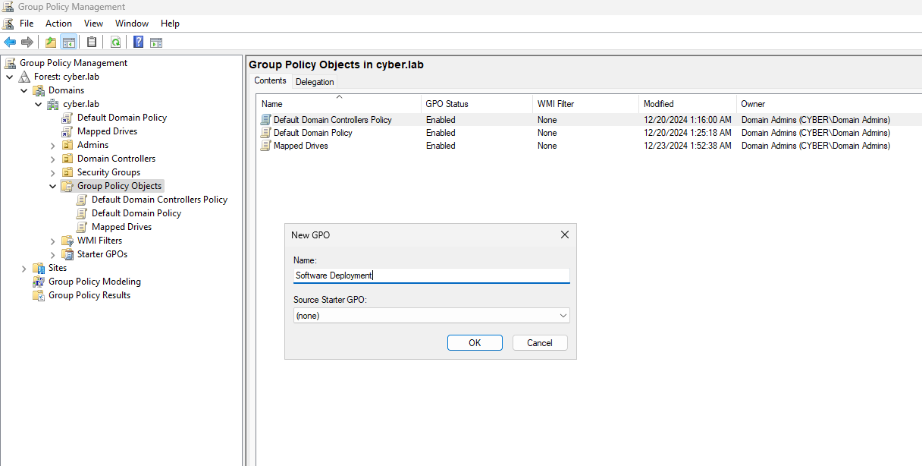
Task: Select Group Policy Modeling in the tree
Action: [x=94, y=282]
